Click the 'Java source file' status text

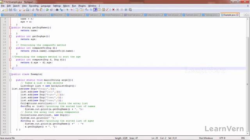[x=7, y=138]
